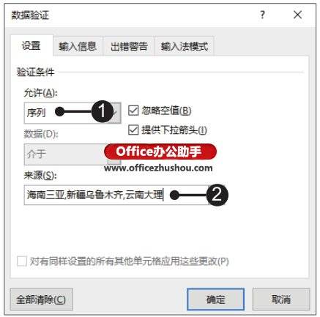Click inside the 来源 source text field
Image resolution: width=320 pixels, height=317 pixels.
click(116, 195)
